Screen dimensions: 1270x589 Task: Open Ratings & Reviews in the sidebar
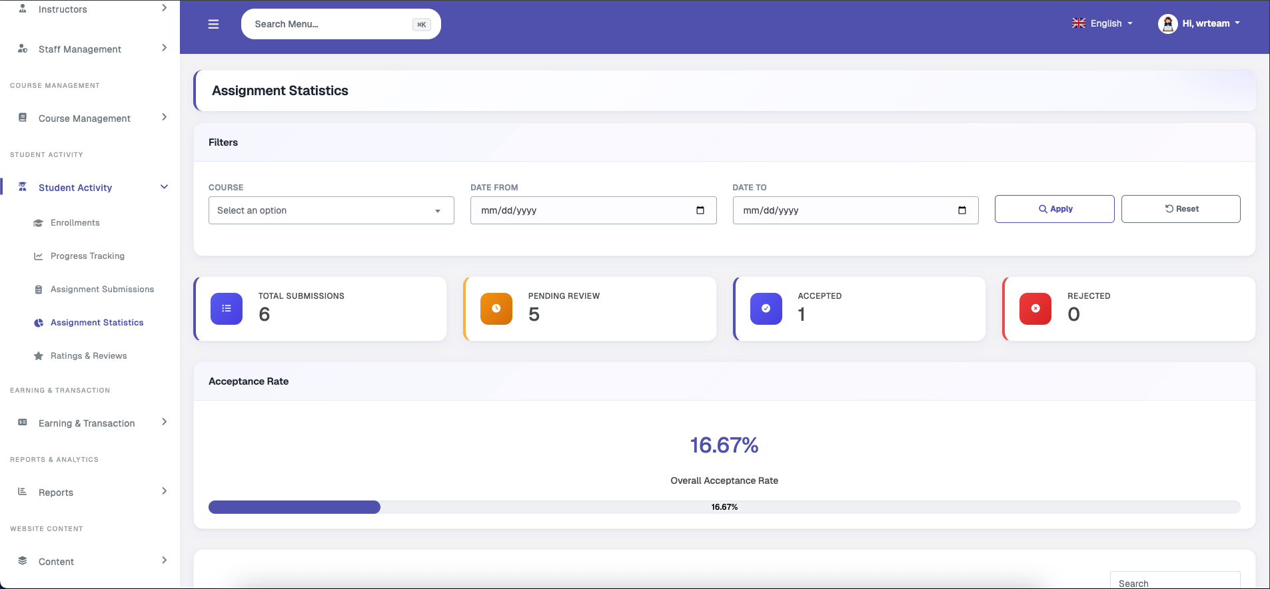tap(89, 356)
